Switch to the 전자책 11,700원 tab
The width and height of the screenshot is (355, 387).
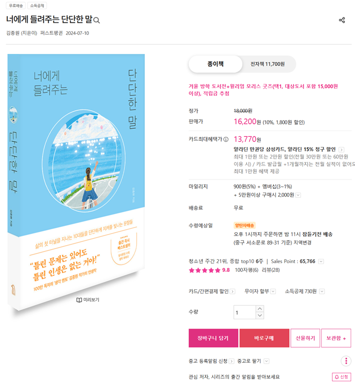[268, 64]
